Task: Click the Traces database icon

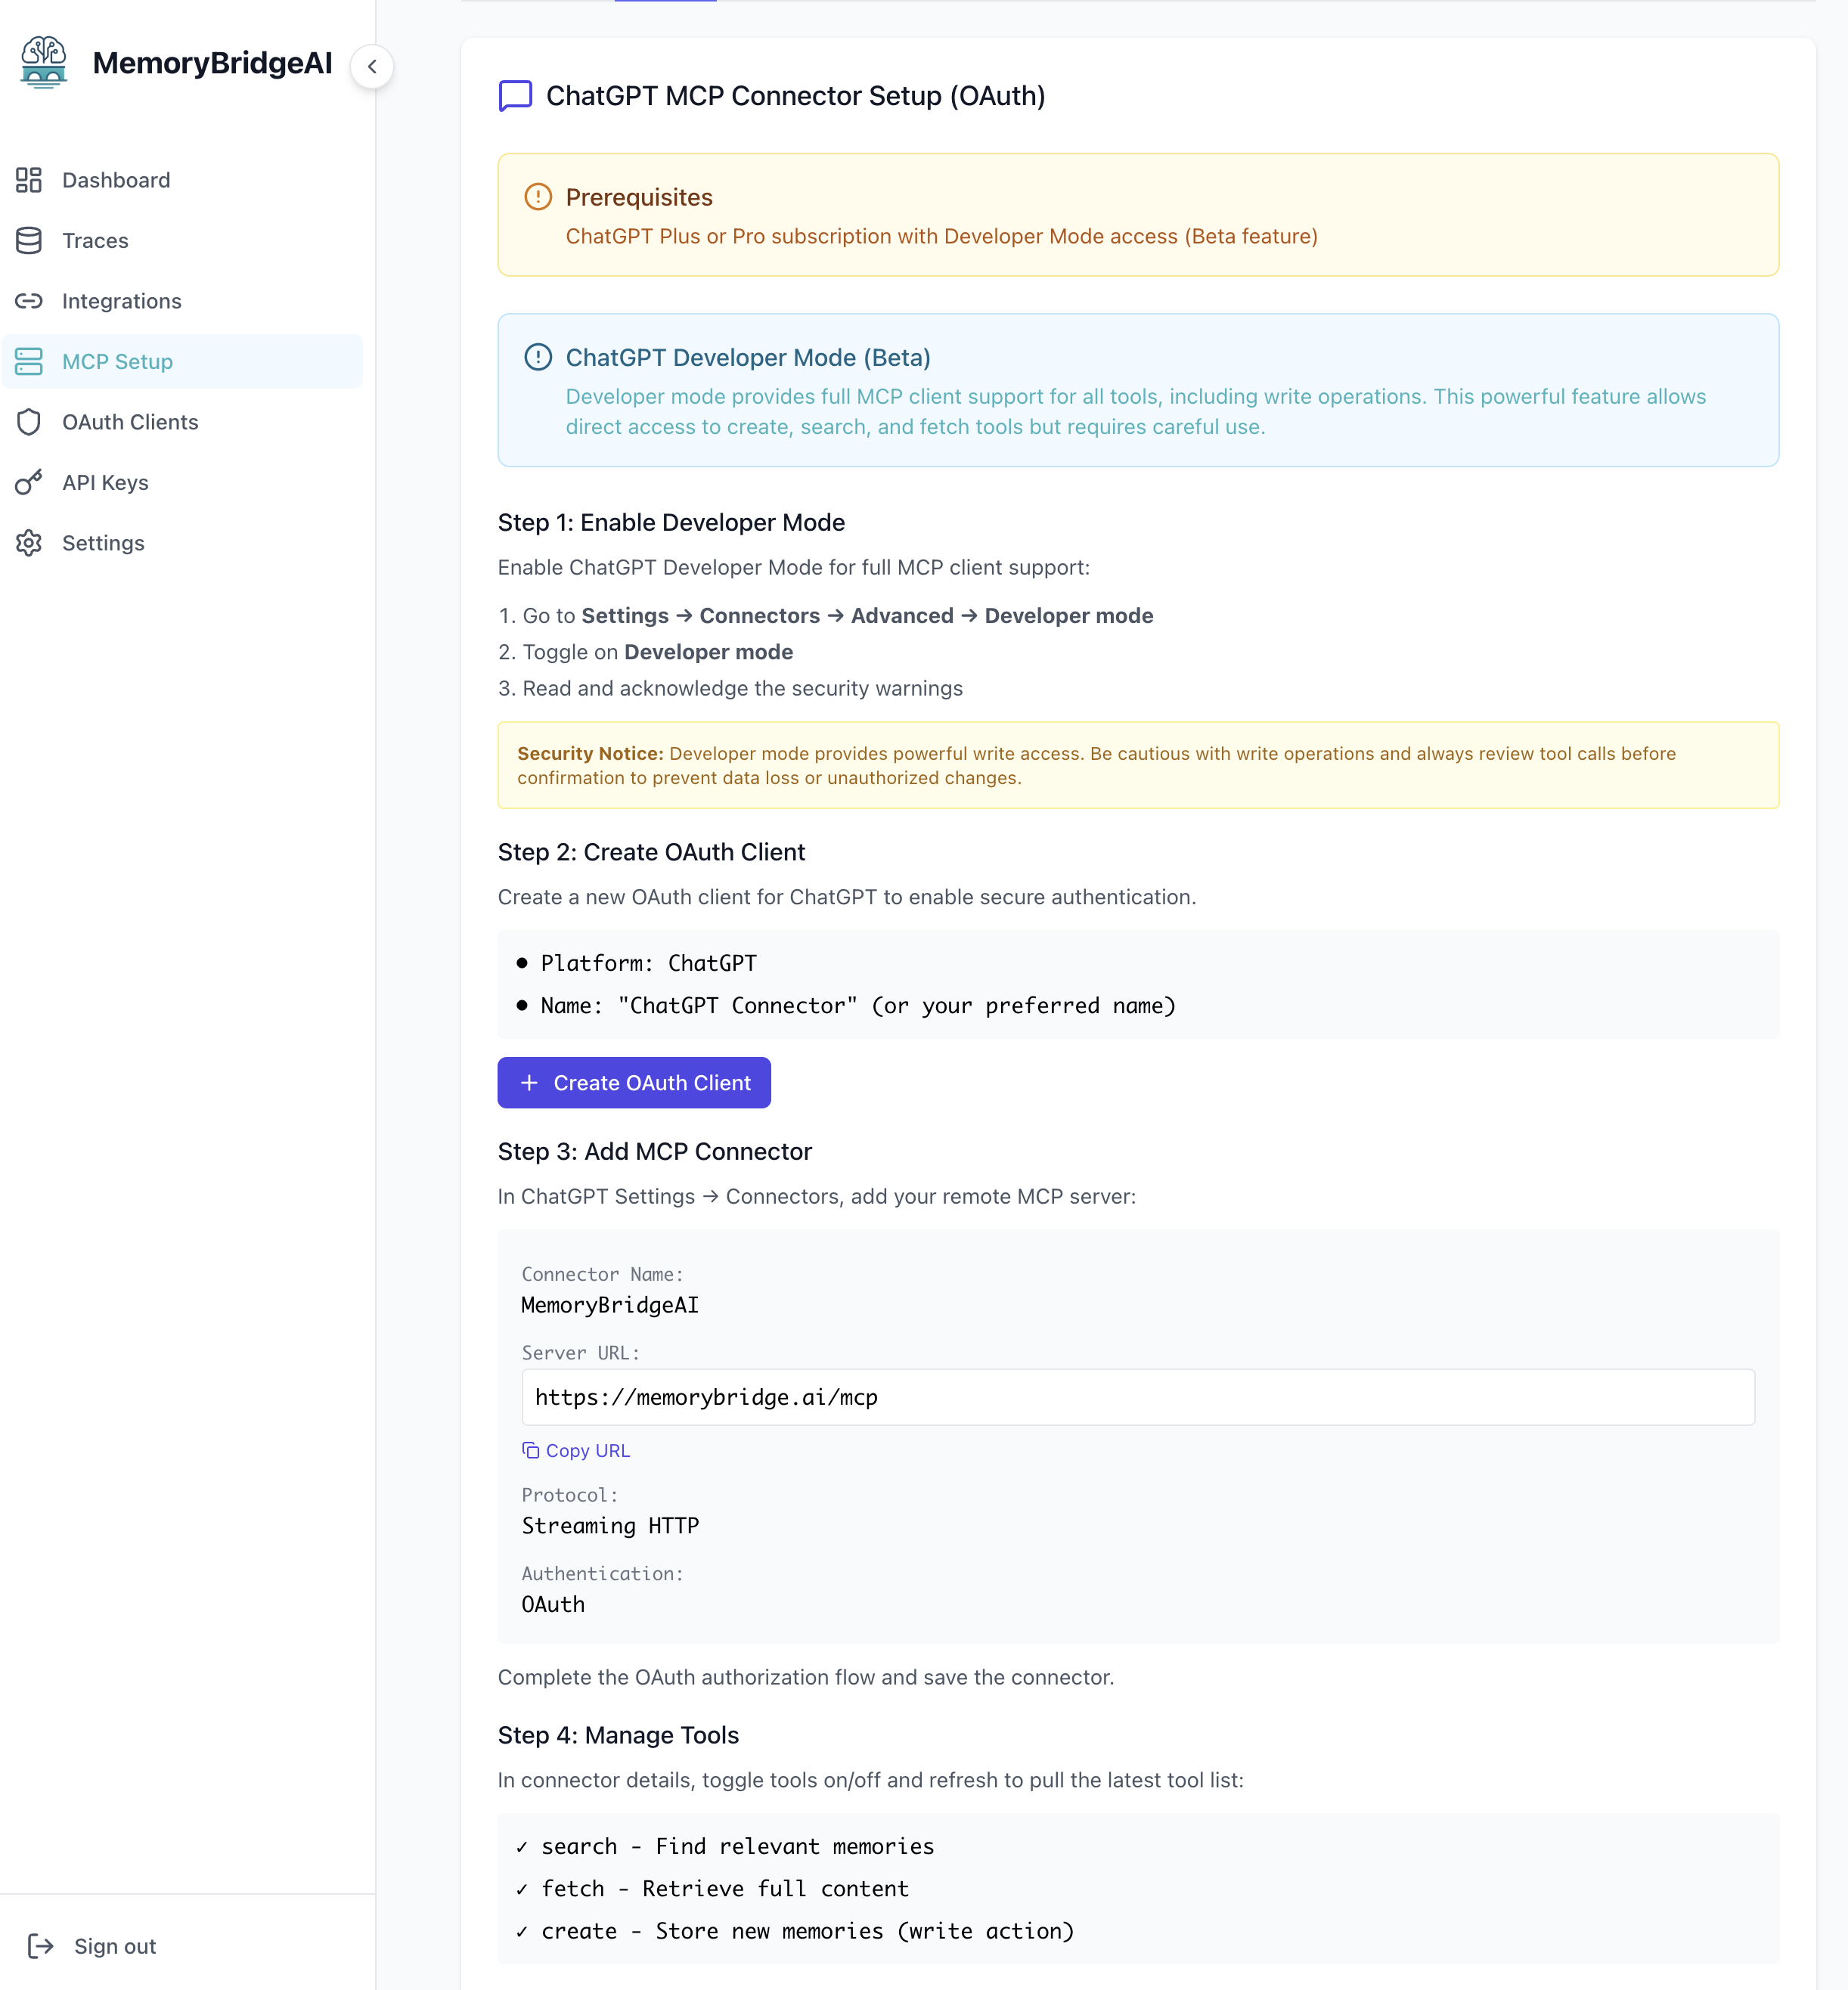Action: (x=29, y=241)
